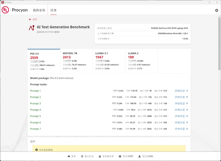Click the Prompt 1 label
This screenshot has height=161, width=221.
click(x=35, y=91)
